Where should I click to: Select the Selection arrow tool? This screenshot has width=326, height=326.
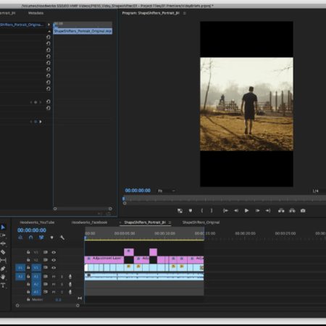(3, 227)
